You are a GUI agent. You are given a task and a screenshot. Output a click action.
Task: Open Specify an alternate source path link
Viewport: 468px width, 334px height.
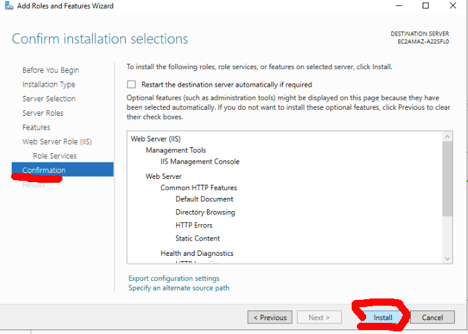(x=179, y=288)
